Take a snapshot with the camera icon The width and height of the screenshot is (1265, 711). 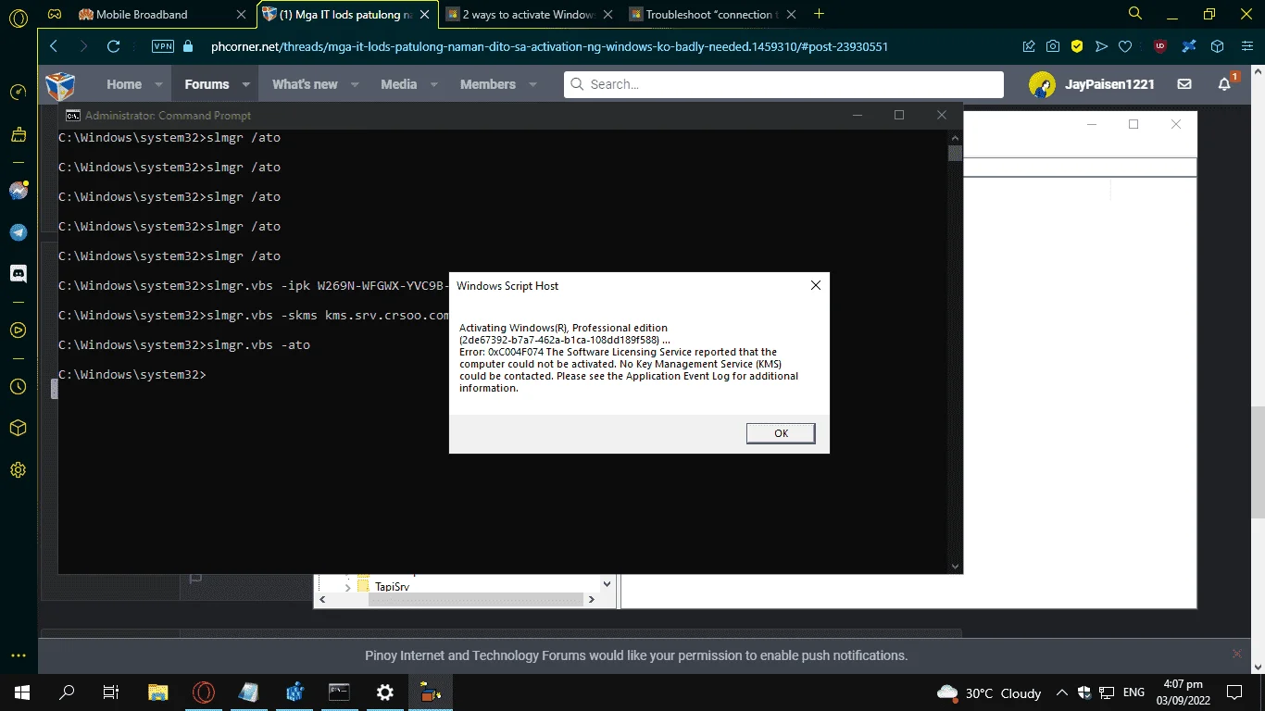1053,46
